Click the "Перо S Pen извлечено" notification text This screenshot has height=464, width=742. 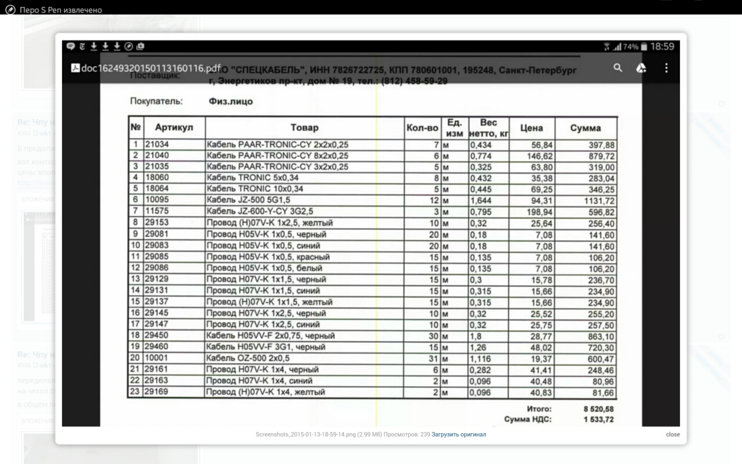point(61,10)
